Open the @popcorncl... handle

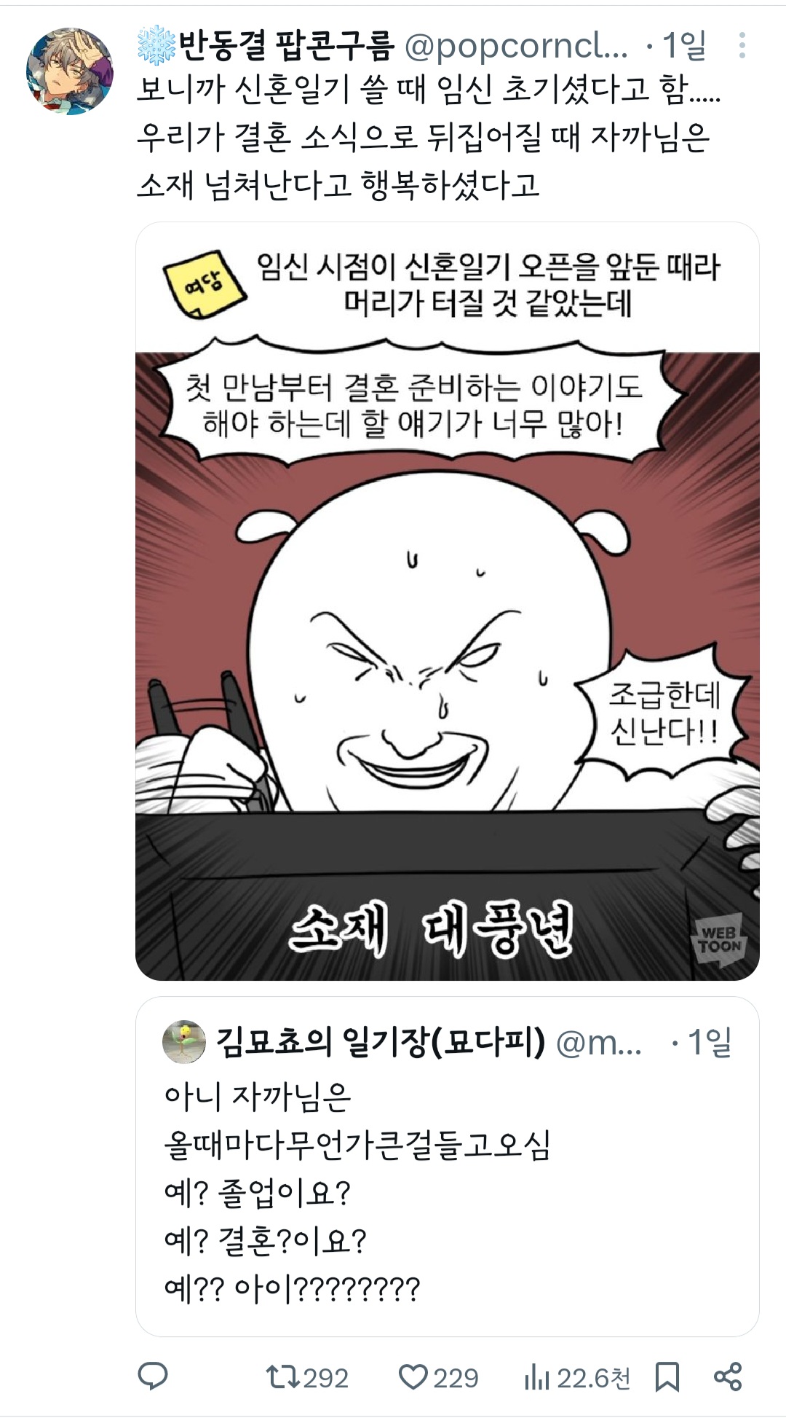point(515,46)
